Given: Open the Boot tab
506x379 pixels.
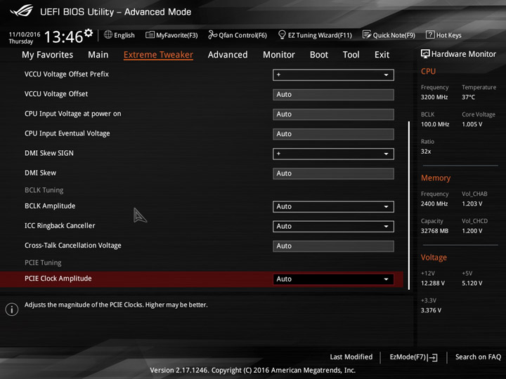Looking at the screenshot, I should coord(319,55).
